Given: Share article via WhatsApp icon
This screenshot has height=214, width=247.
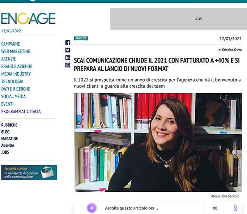Looking at the screenshot, I should click(x=68, y=65).
